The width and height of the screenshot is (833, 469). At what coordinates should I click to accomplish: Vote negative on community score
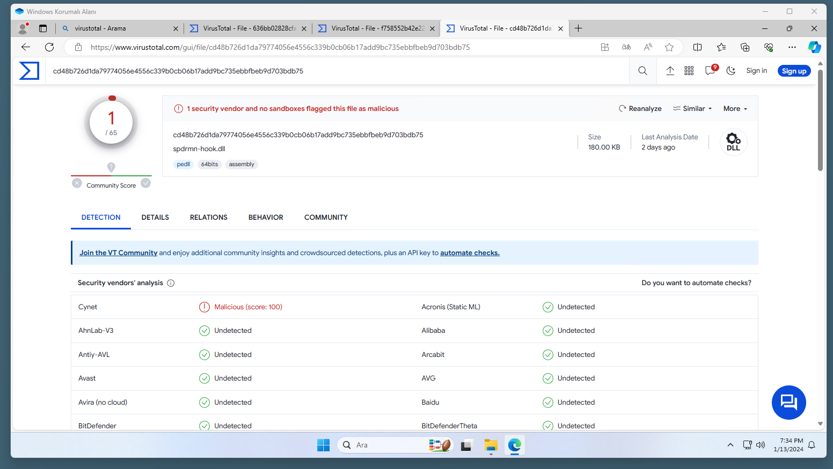tap(77, 183)
